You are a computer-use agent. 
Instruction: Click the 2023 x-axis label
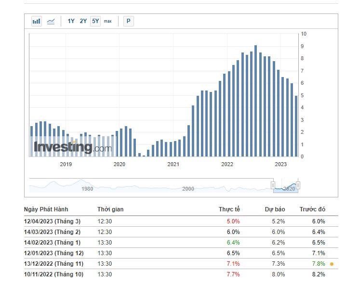point(280,164)
